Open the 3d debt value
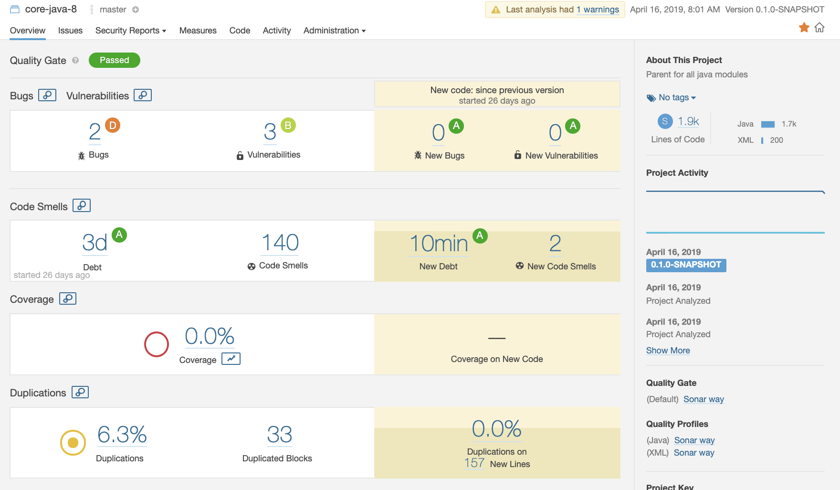The width and height of the screenshot is (840, 490). (x=94, y=243)
